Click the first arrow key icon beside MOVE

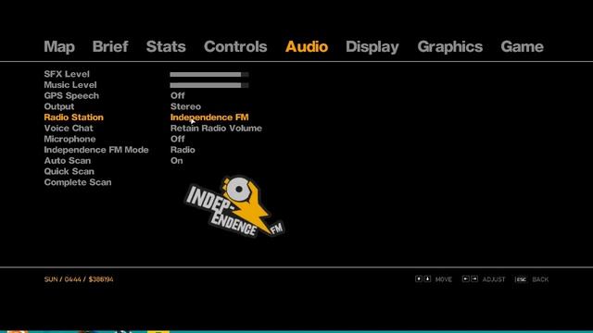[418, 279]
